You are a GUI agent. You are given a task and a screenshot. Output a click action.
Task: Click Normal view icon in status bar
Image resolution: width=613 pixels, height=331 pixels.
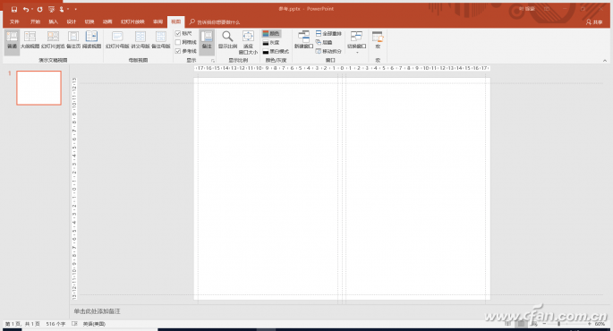(507, 324)
